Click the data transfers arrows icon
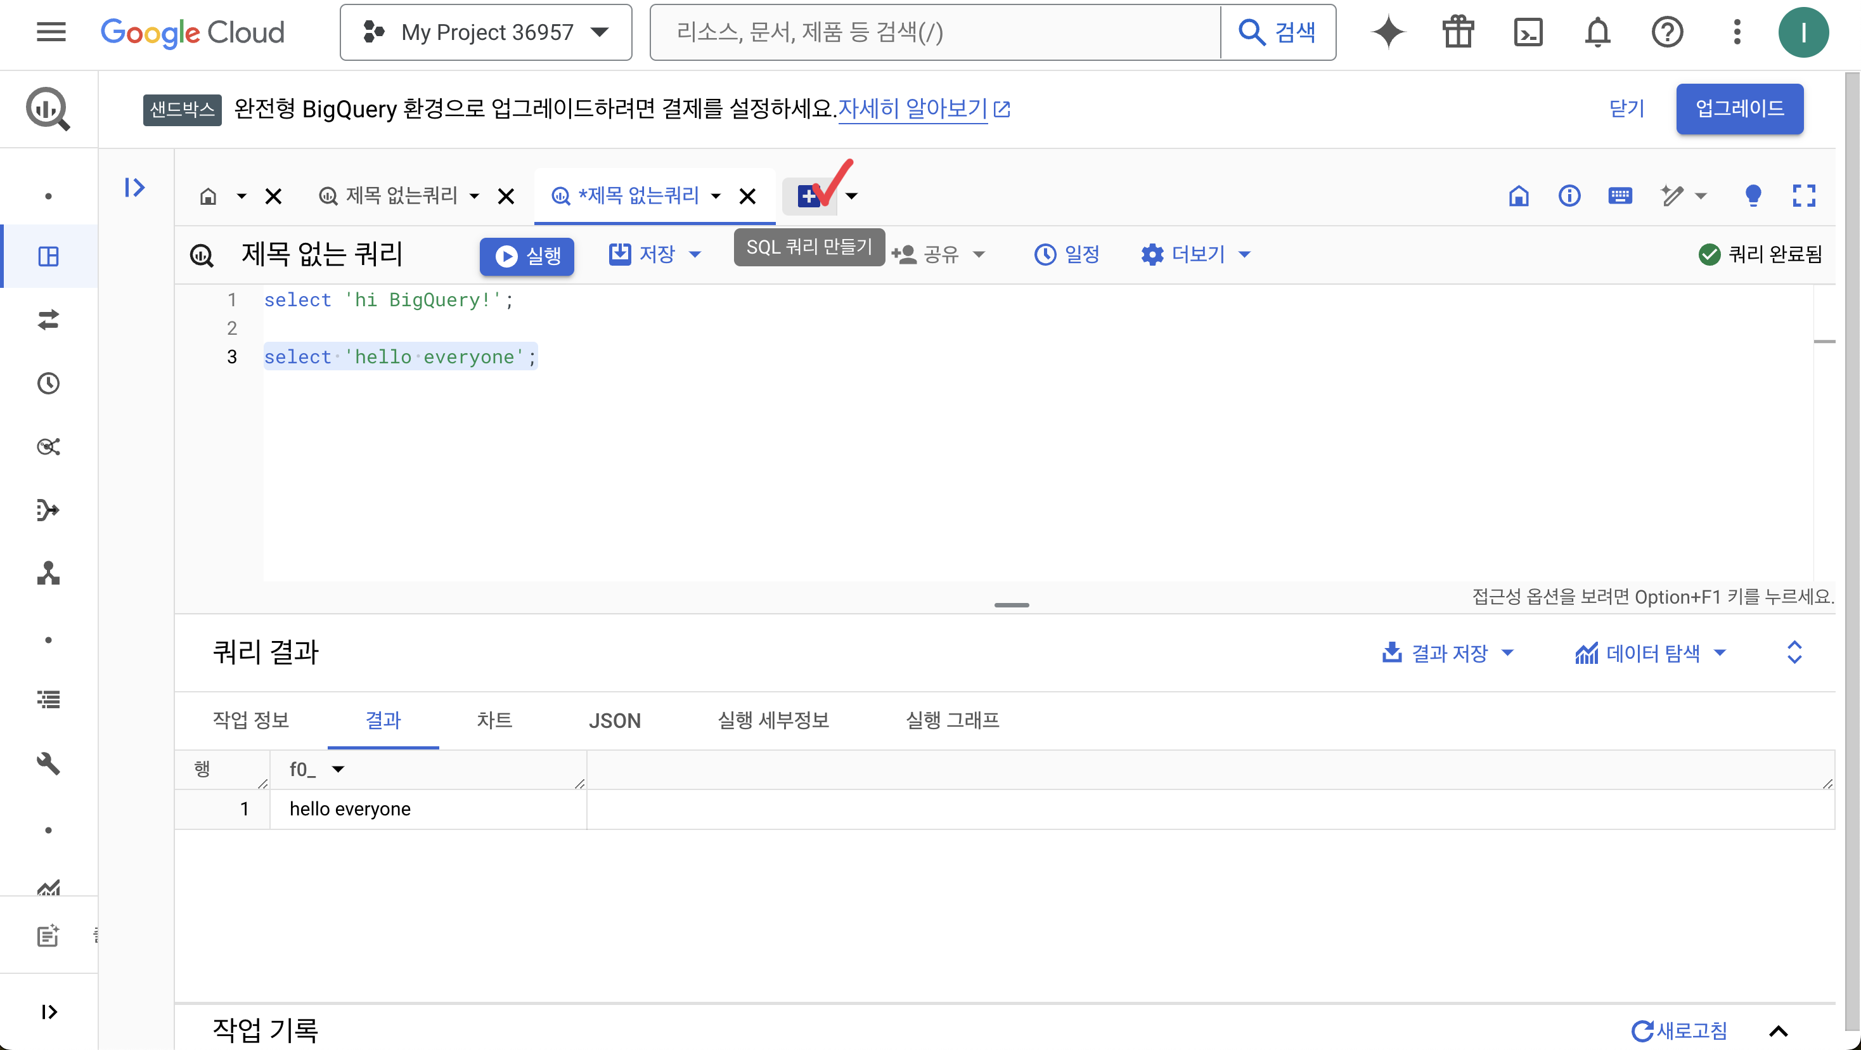Viewport: 1861px width, 1050px height. point(48,320)
